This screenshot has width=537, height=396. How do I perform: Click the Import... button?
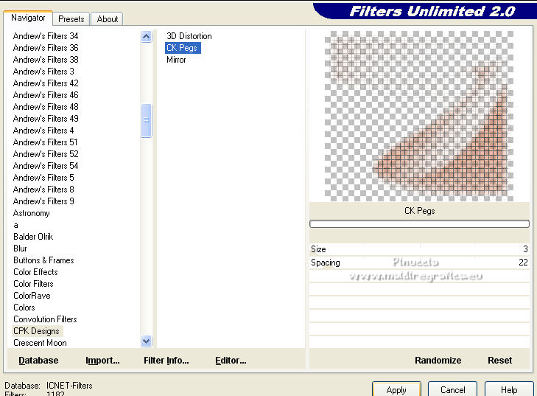point(102,361)
